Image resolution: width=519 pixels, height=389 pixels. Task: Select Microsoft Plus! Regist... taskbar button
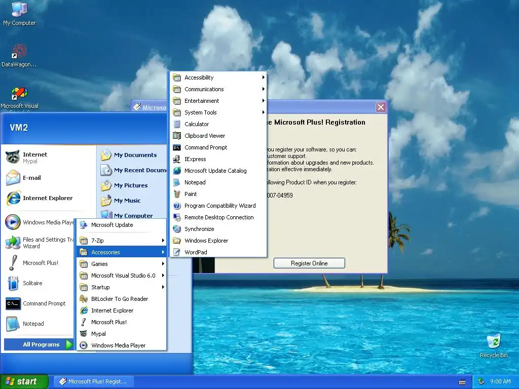94,381
